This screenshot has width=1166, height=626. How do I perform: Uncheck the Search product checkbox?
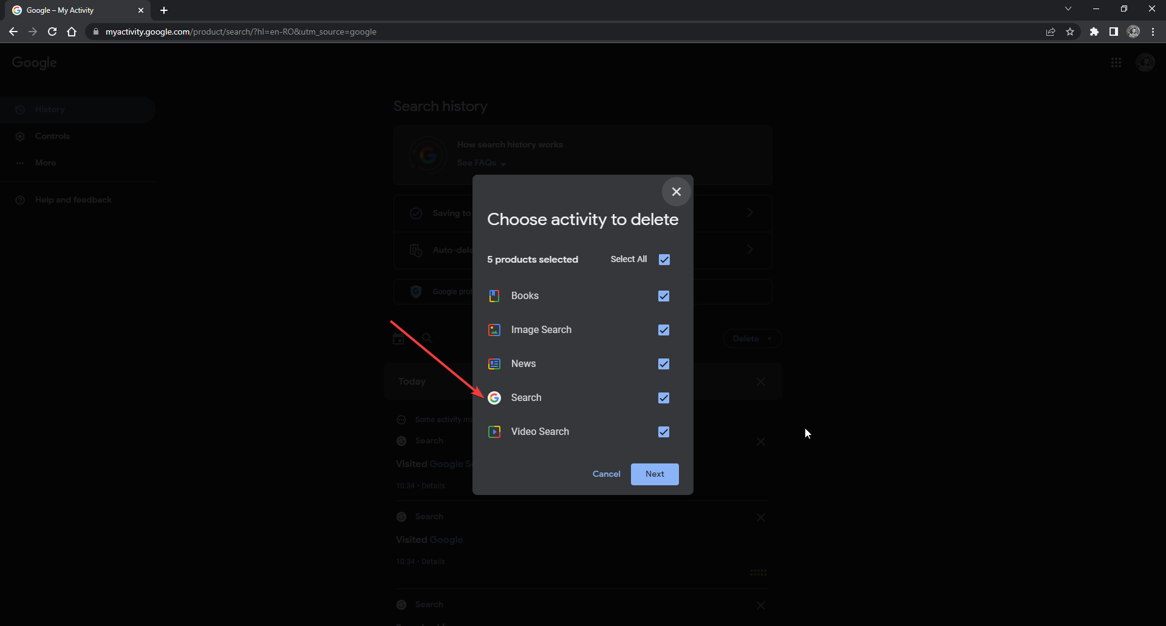click(x=664, y=398)
